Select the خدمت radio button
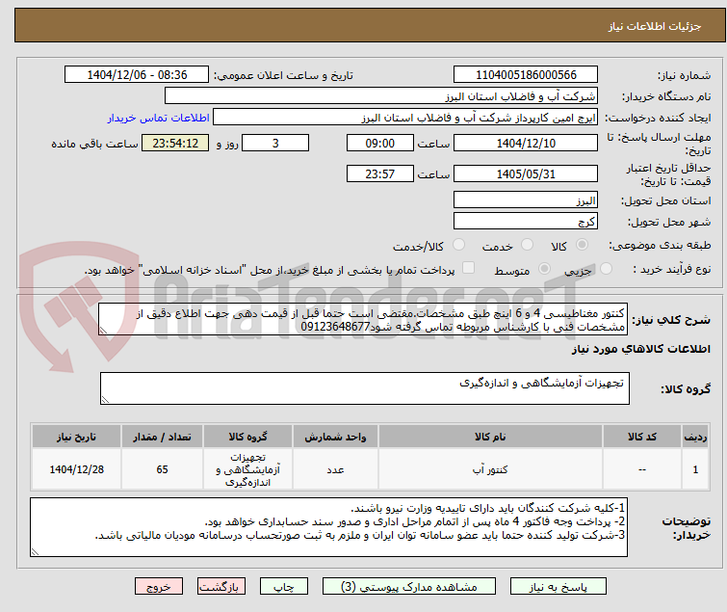 [x=527, y=245]
